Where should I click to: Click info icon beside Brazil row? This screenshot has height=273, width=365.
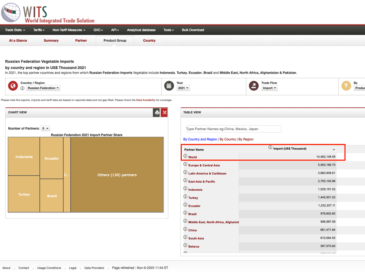[x=185, y=213]
